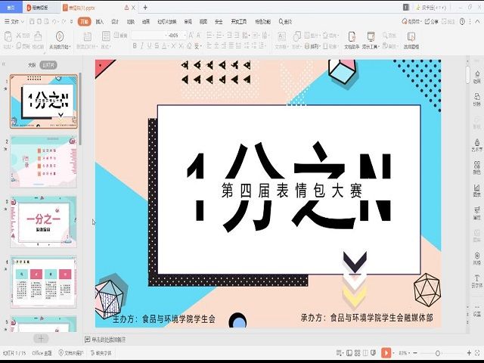Open the 特色功能 special features tab

[262, 22]
